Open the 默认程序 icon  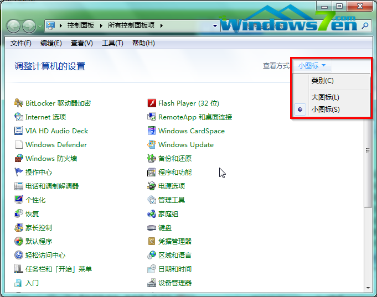[x=18, y=241]
